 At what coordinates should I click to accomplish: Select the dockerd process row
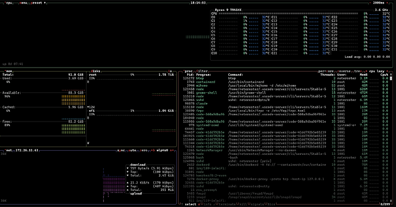click(285, 165)
